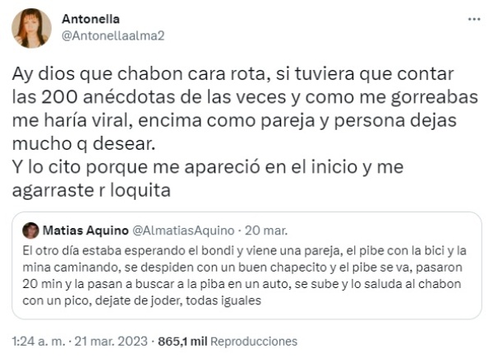Click the 'Reproducciones' label
Screen dimensions: 493x358
click(x=256, y=341)
